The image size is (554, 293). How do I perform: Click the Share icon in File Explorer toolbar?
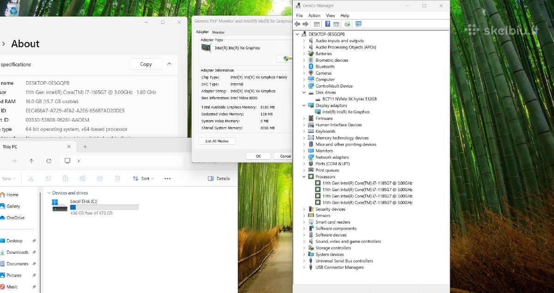click(100, 179)
